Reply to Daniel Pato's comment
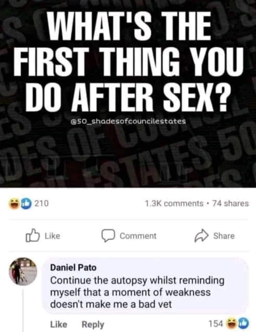Image resolution: width=256 pixels, height=332 pixels. pos(93,325)
